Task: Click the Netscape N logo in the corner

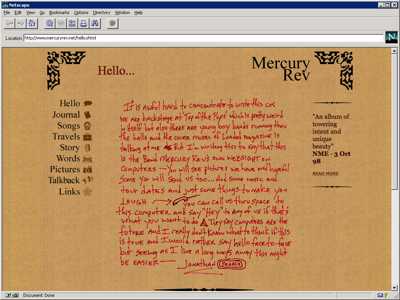Action: tap(391, 37)
